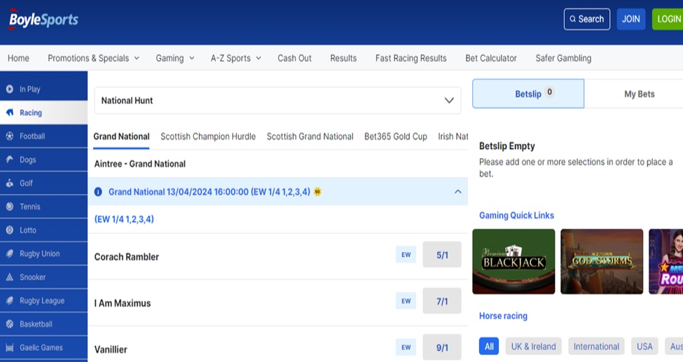Toggle EW for Corach Rambler
This screenshot has height=362, width=683.
406,255
